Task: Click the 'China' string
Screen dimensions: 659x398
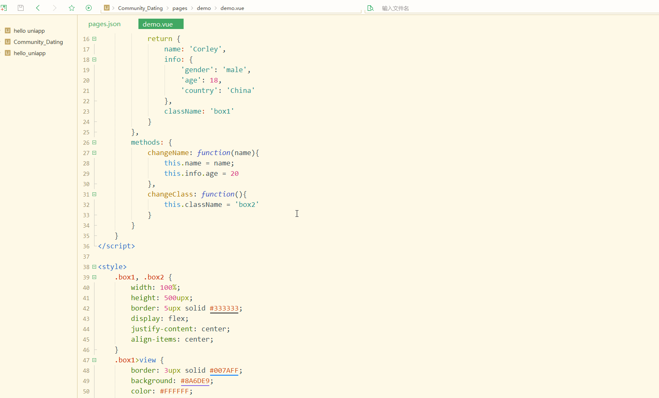Action: point(241,91)
